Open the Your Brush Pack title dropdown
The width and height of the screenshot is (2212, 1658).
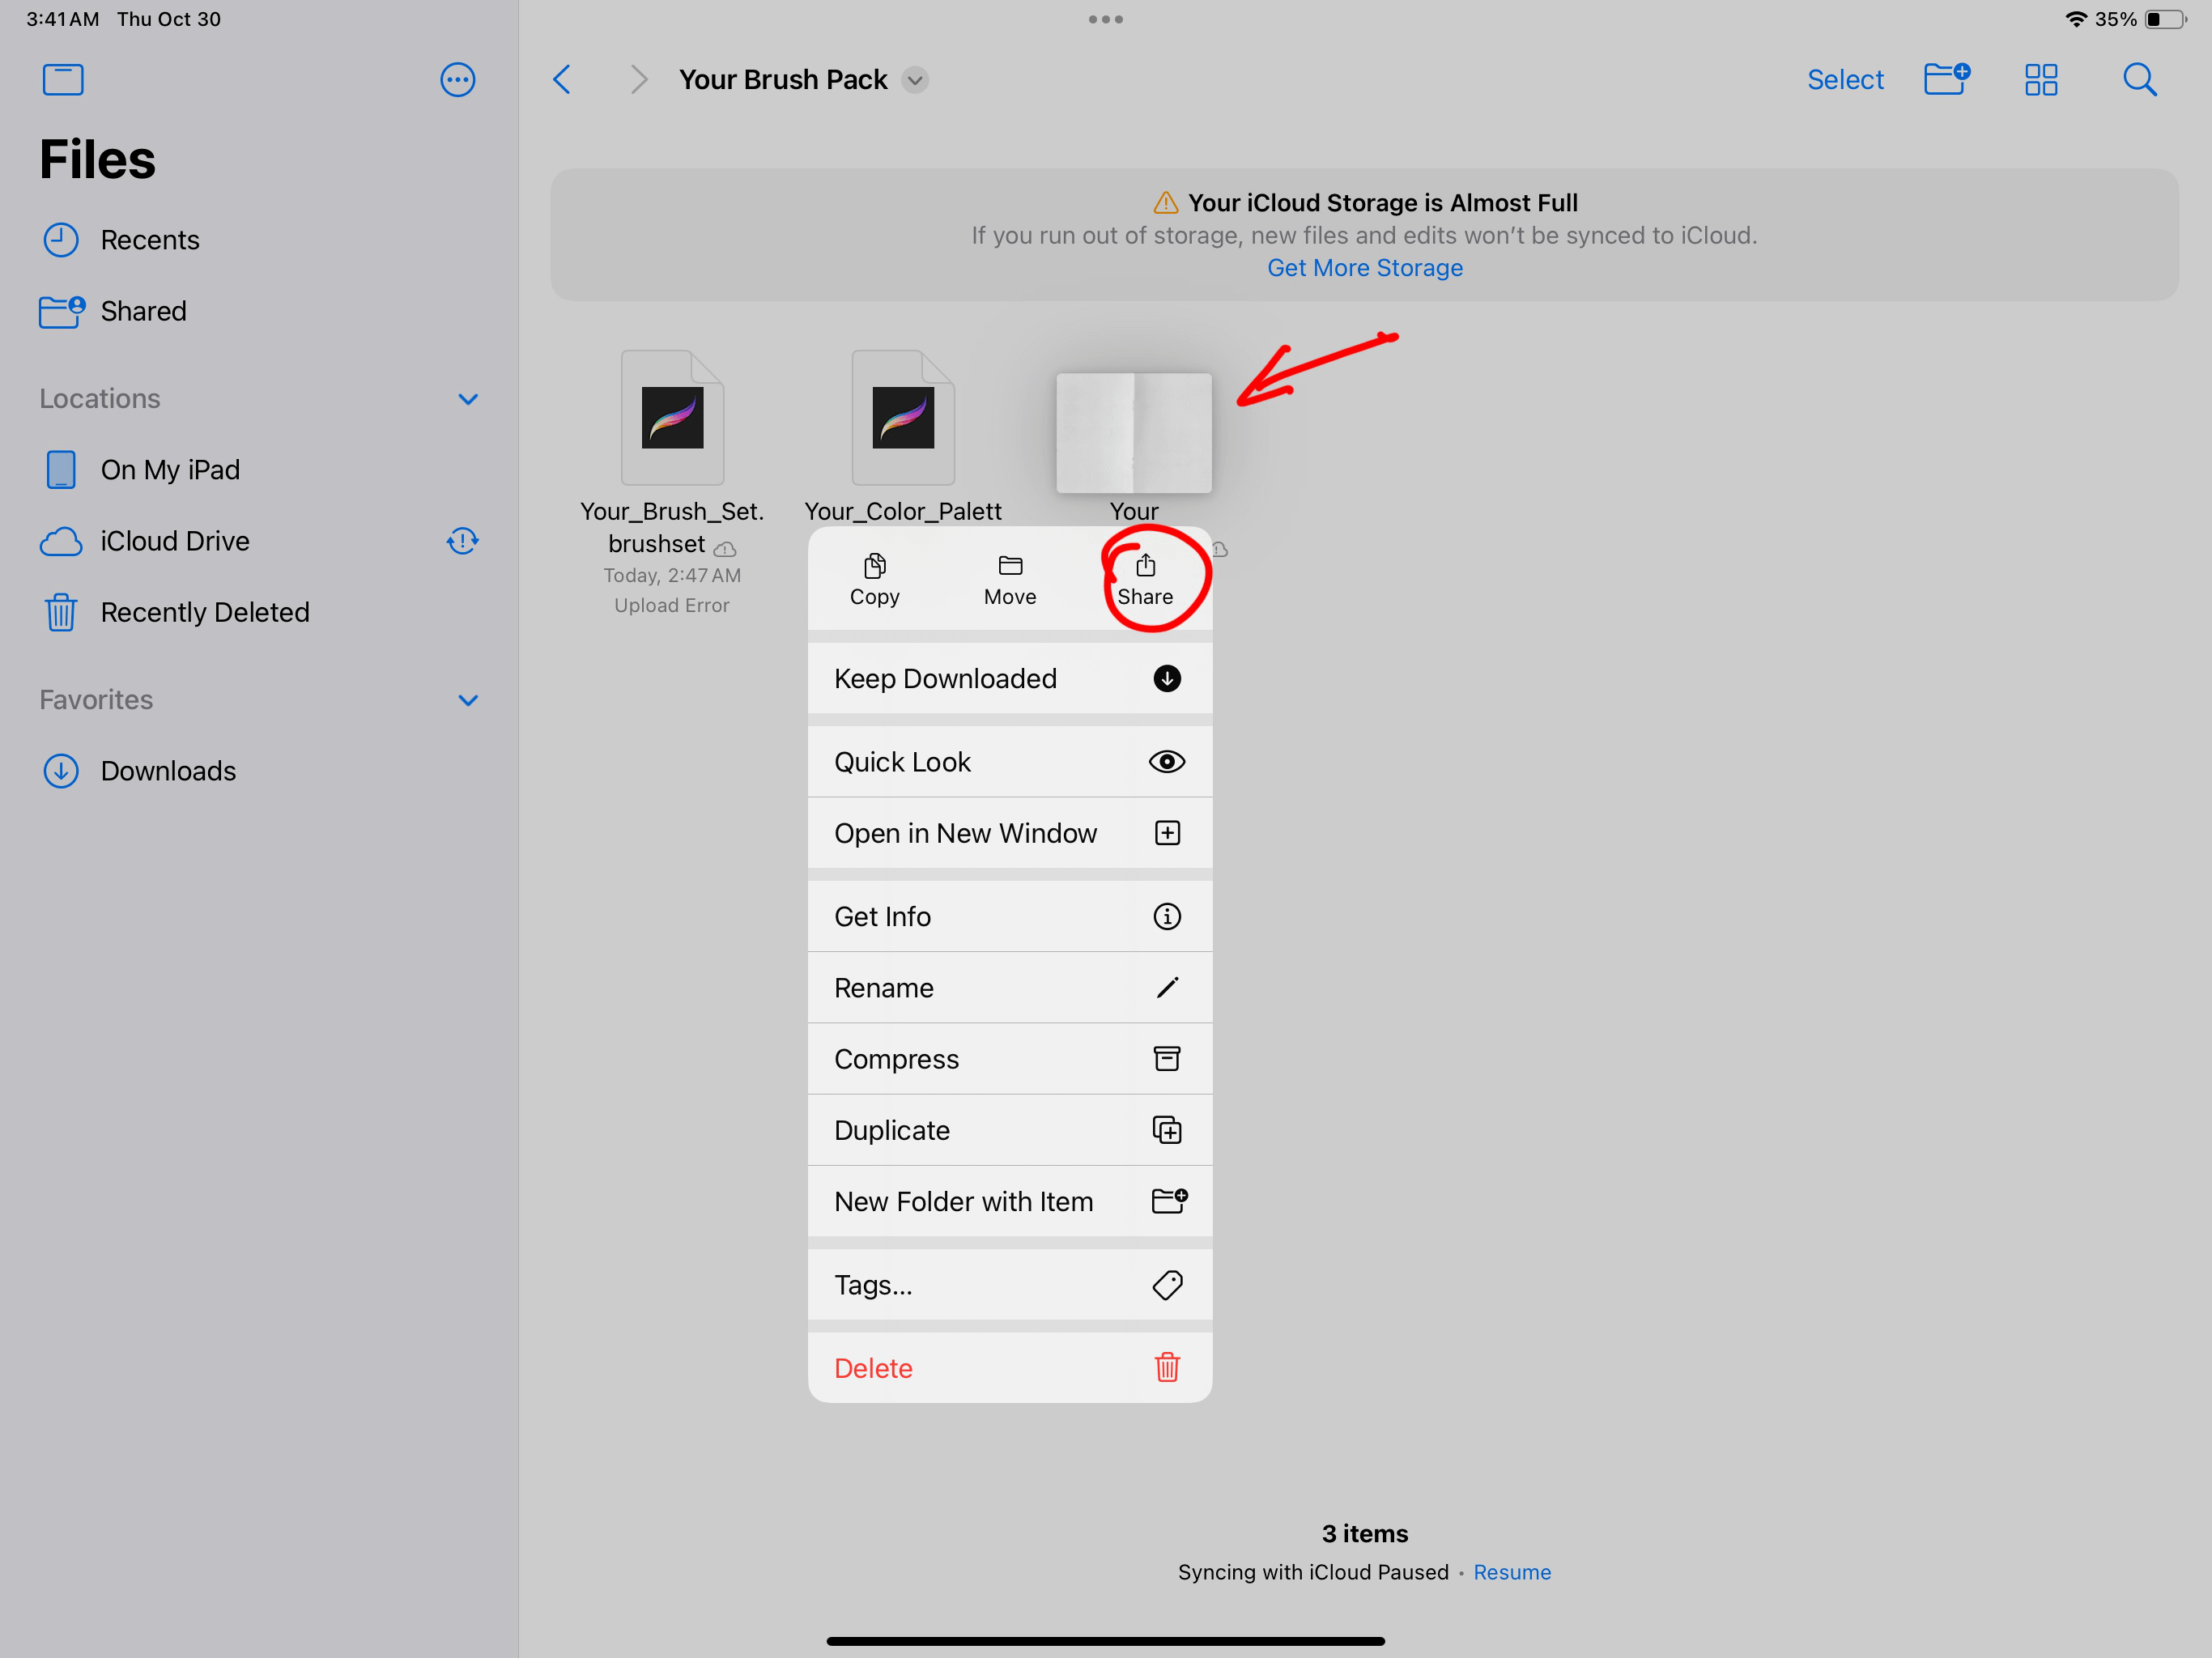pyautogui.click(x=915, y=80)
